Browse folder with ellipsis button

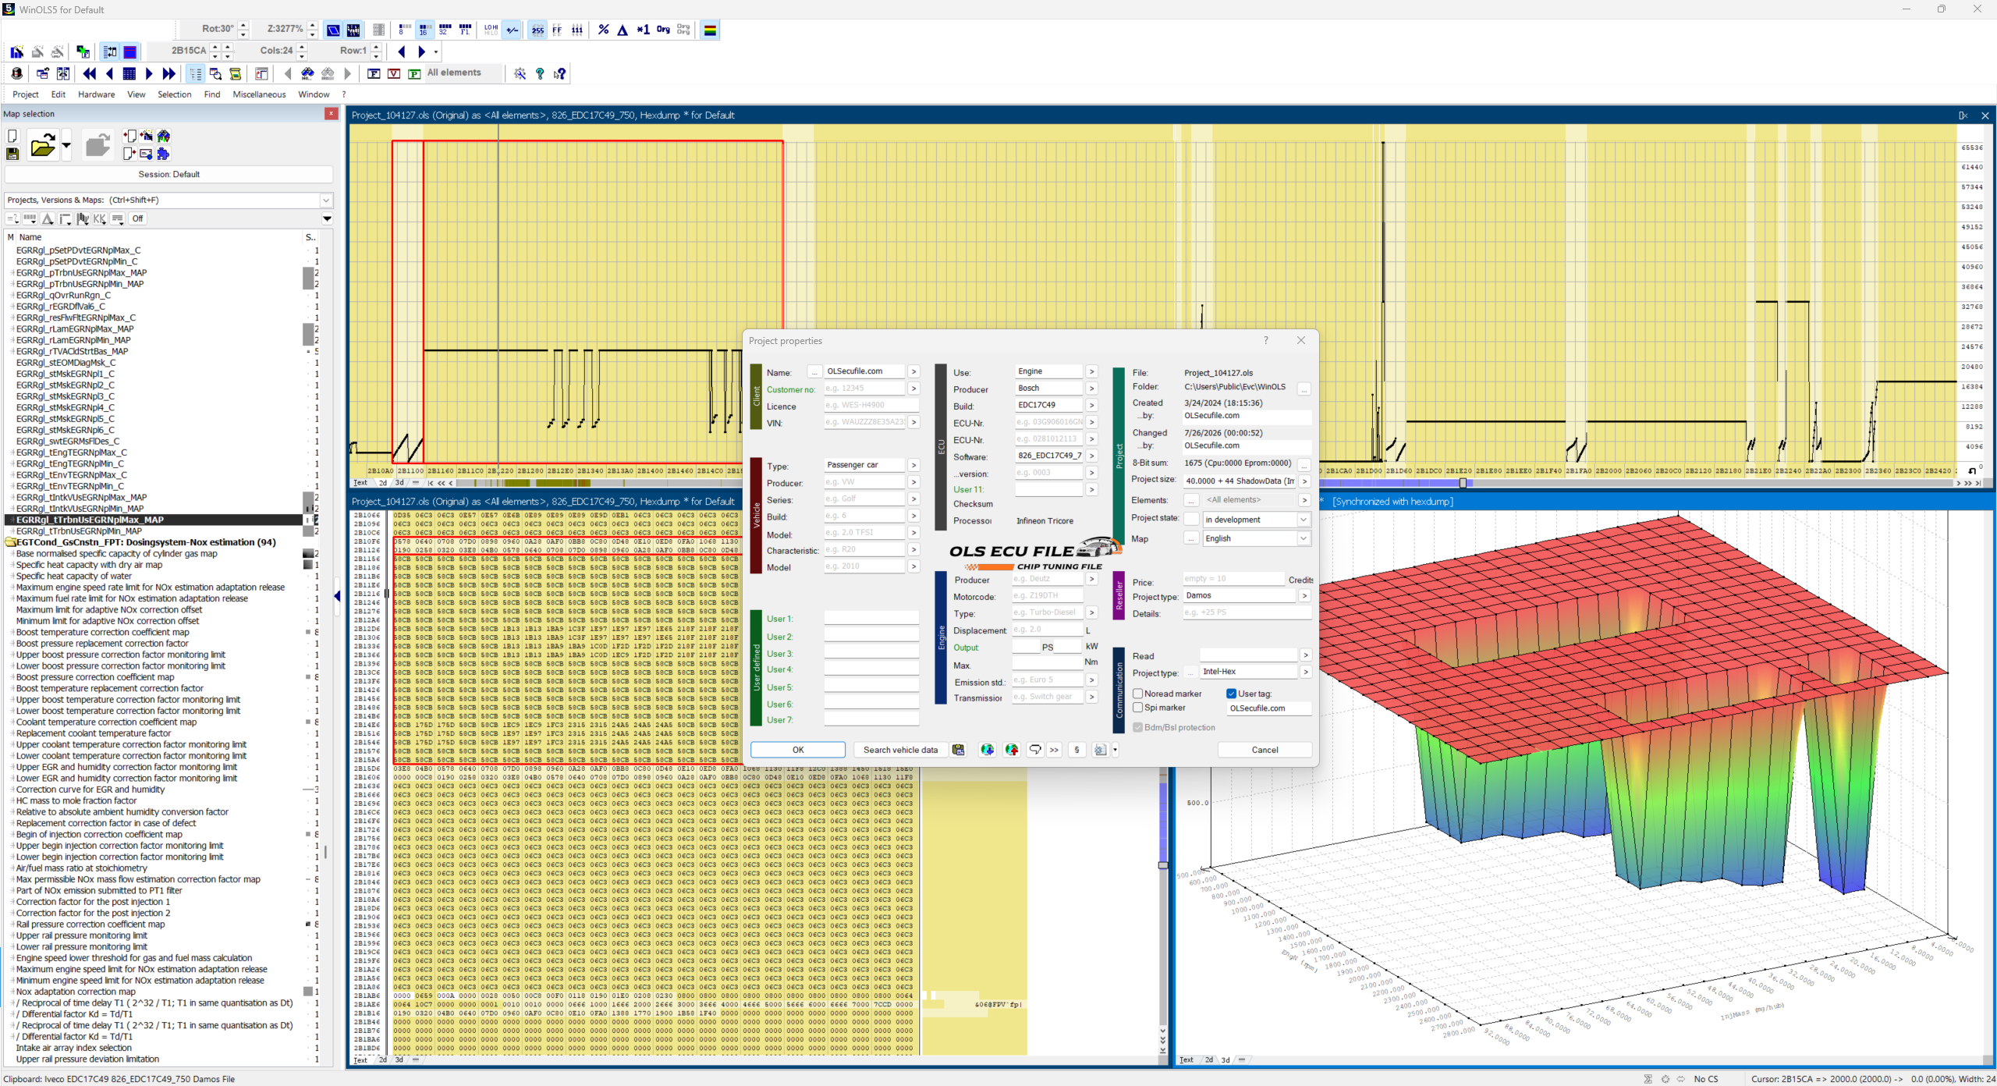click(1304, 388)
